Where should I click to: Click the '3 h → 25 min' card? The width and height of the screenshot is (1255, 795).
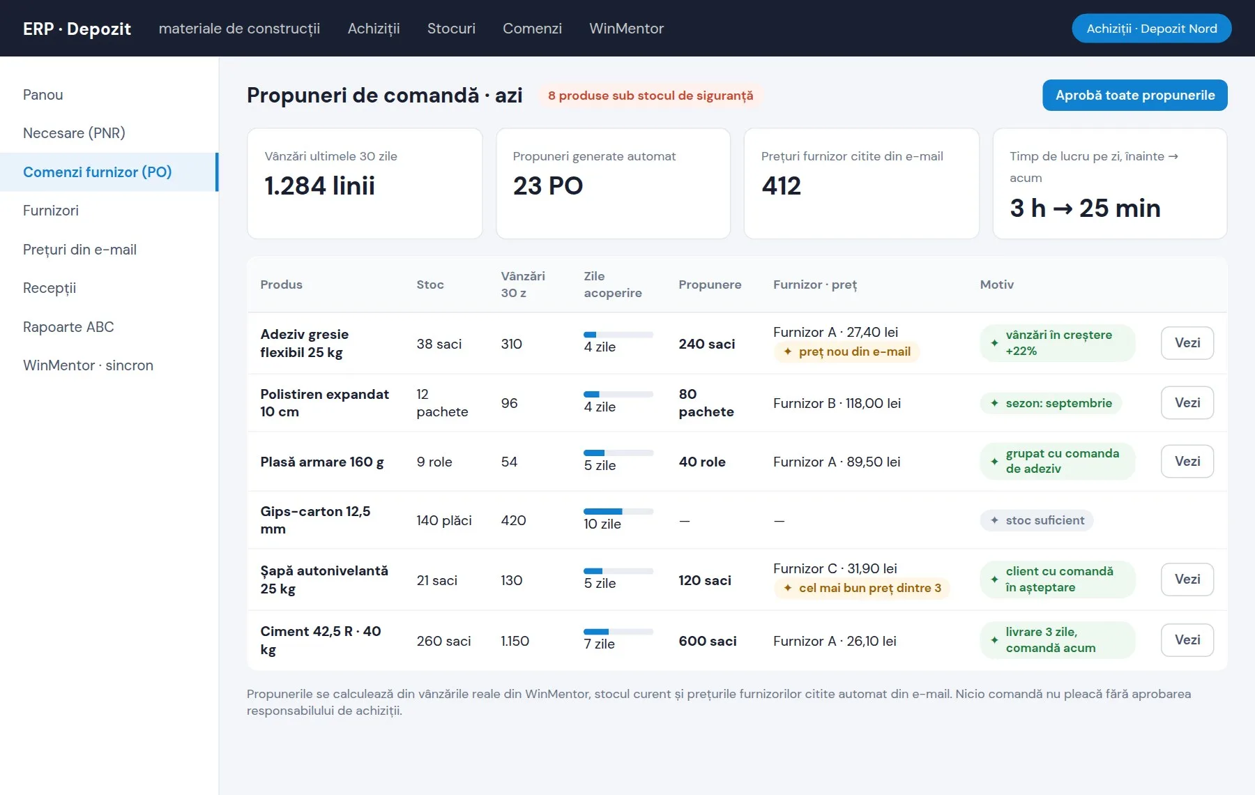[1110, 183]
